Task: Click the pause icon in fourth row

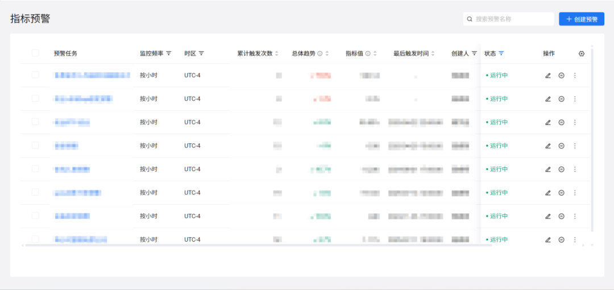Action: (x=561, y=146)
